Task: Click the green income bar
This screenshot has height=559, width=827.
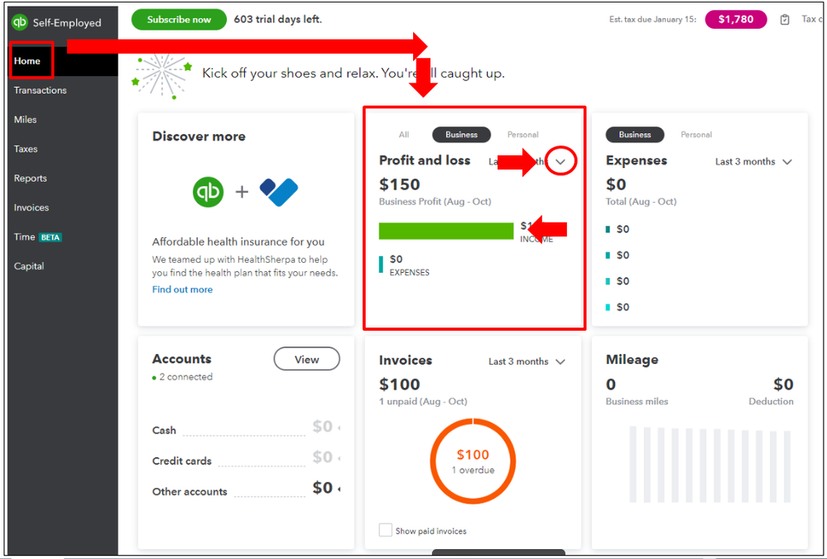Action: pos(446,231)
